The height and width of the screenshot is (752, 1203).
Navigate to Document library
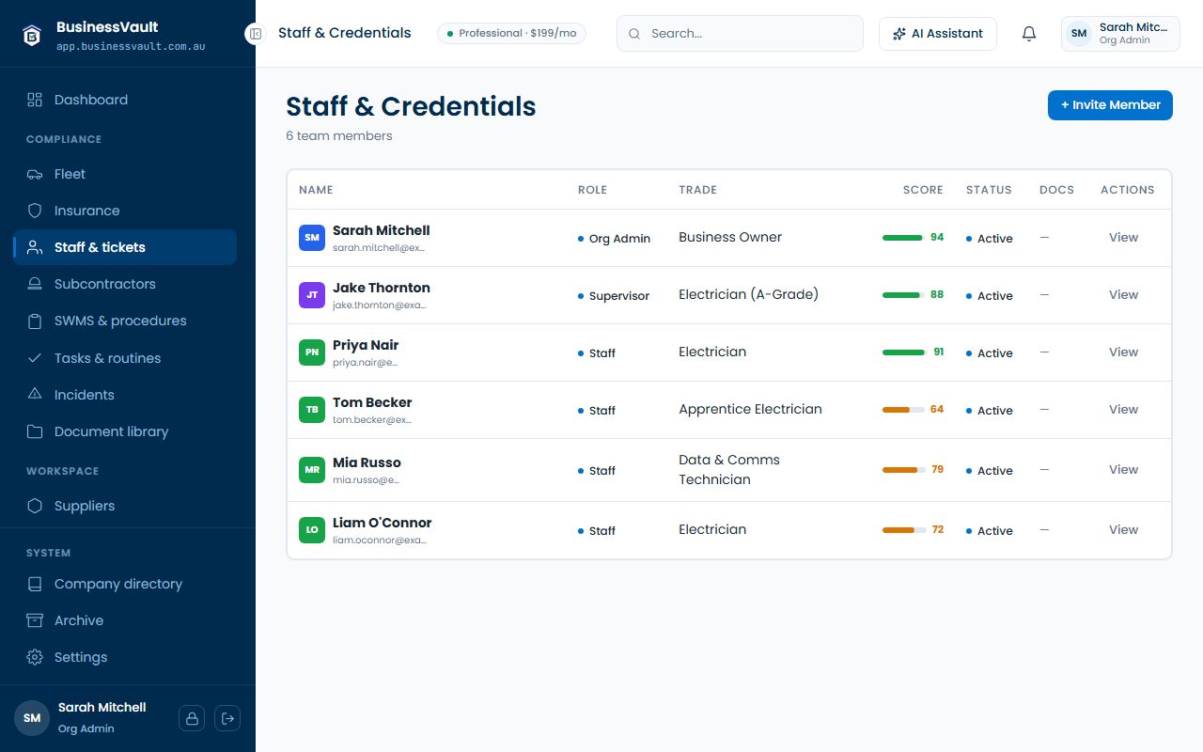pos(125,431)
